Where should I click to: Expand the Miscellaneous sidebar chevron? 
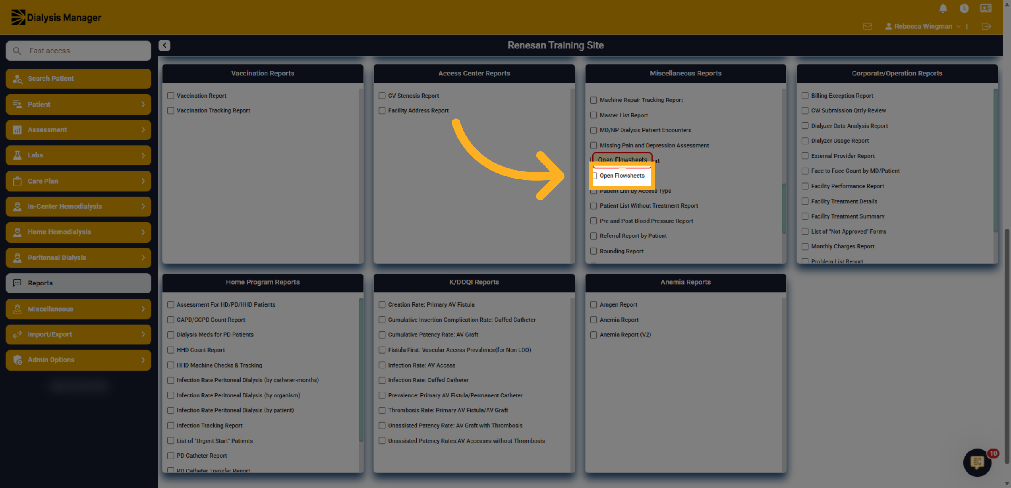pyautogui.click(x=143, y=309)
